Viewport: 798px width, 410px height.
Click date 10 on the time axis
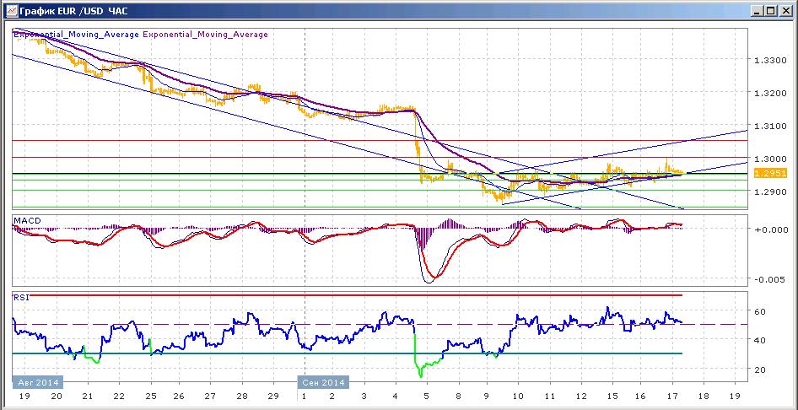coord(518,396)
